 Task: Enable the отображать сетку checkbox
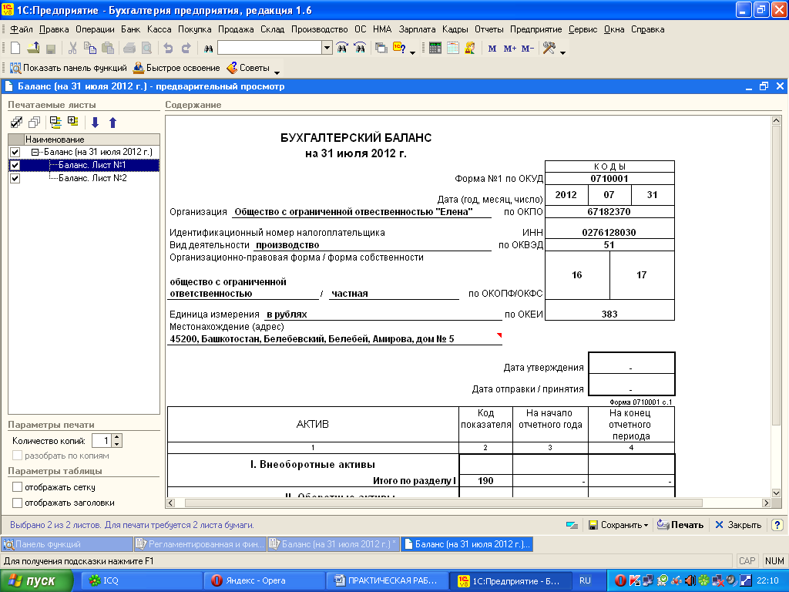click(x=17, y=487)
